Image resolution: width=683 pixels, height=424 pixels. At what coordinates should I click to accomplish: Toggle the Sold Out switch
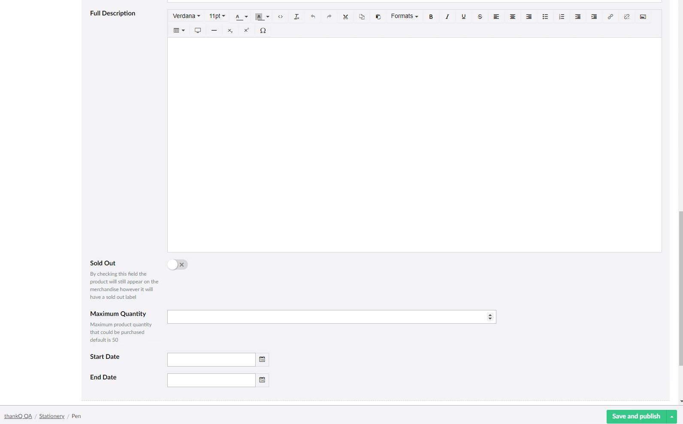178,265
